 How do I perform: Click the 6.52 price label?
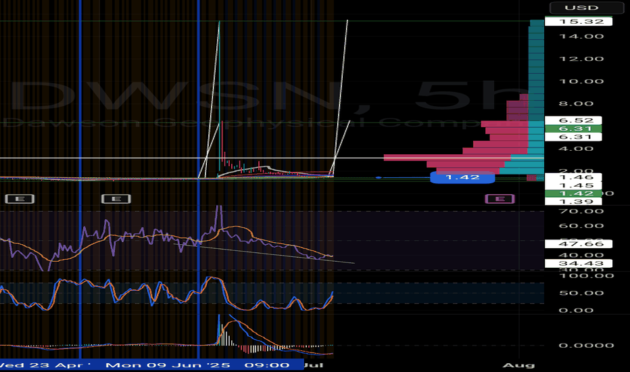click(573, 120)
